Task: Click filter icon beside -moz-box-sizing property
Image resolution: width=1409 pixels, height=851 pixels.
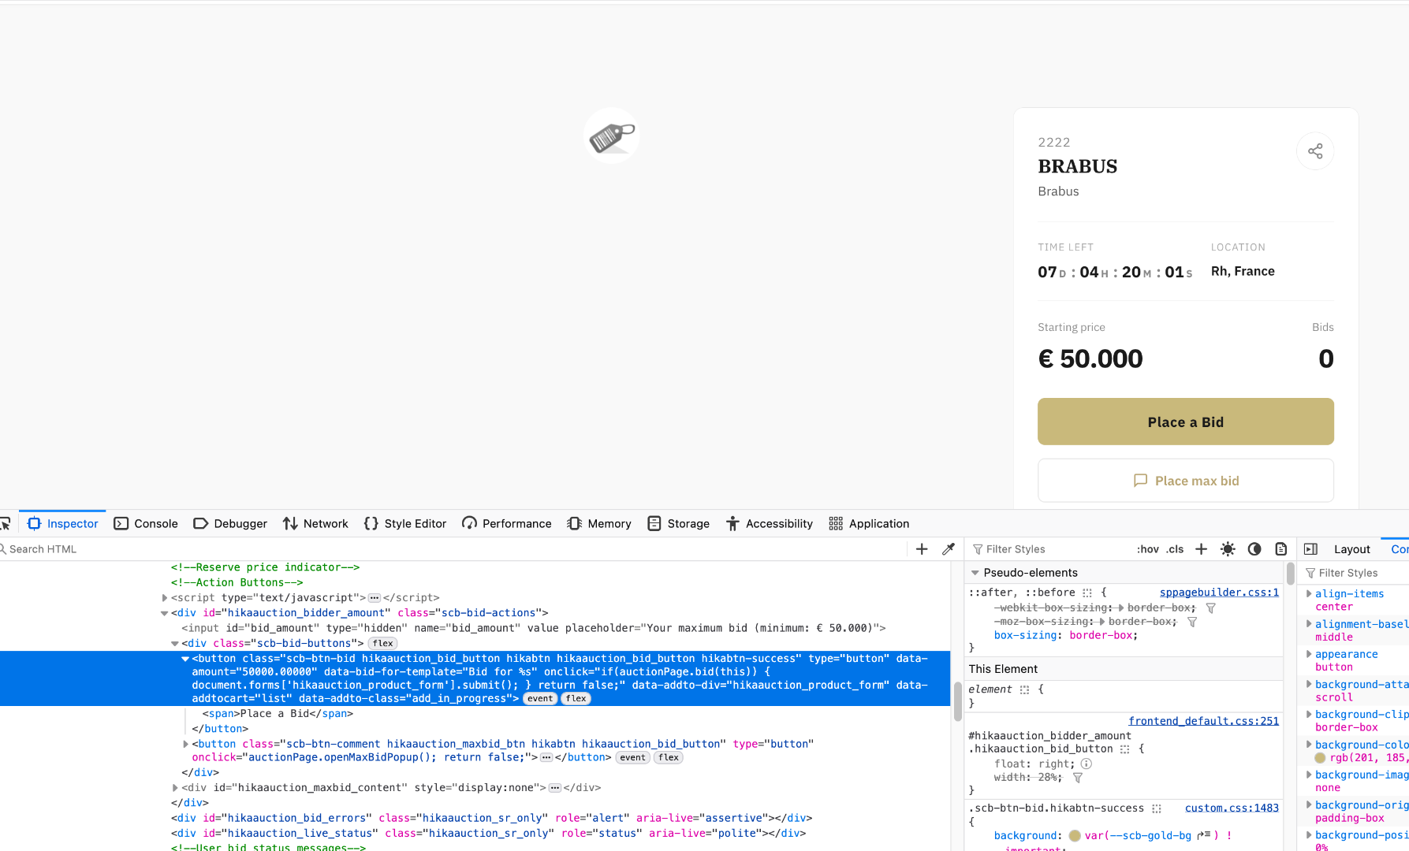Action: pos(1192,622)
